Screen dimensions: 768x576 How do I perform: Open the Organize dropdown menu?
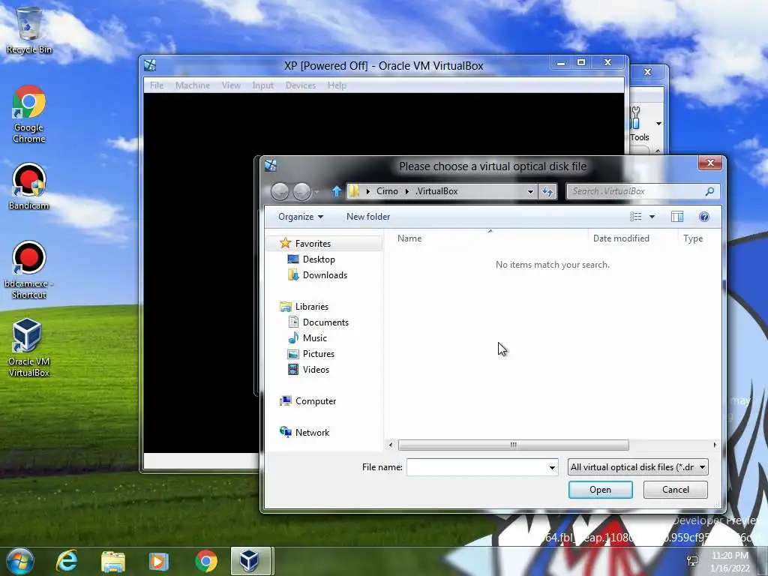point(300,217)
